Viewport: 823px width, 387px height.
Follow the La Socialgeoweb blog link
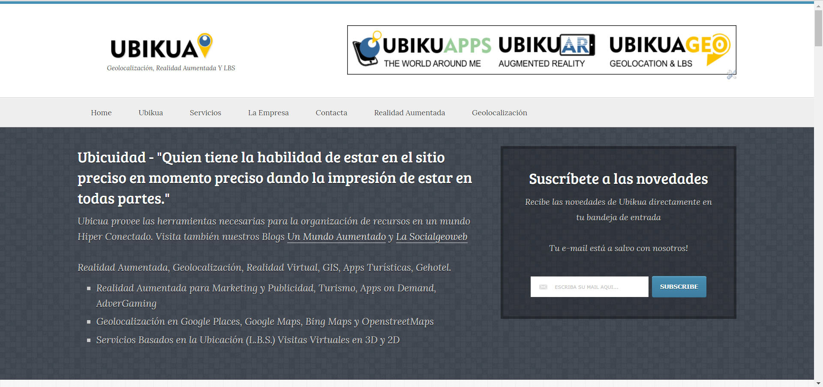[x=432, y=237]
